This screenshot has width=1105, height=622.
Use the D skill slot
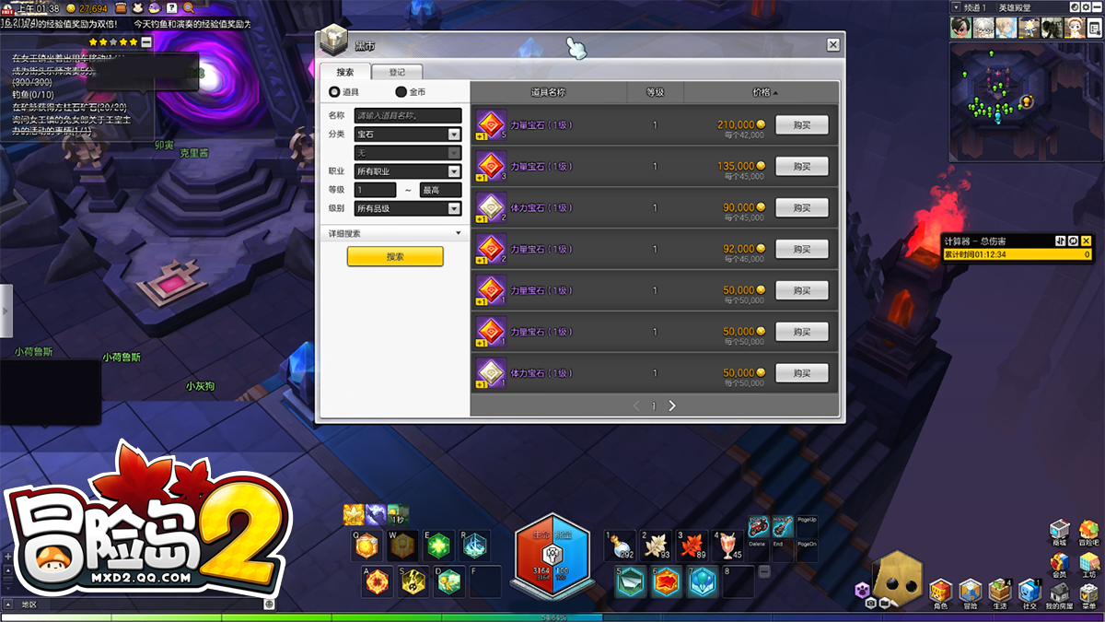tap(449, 581)
